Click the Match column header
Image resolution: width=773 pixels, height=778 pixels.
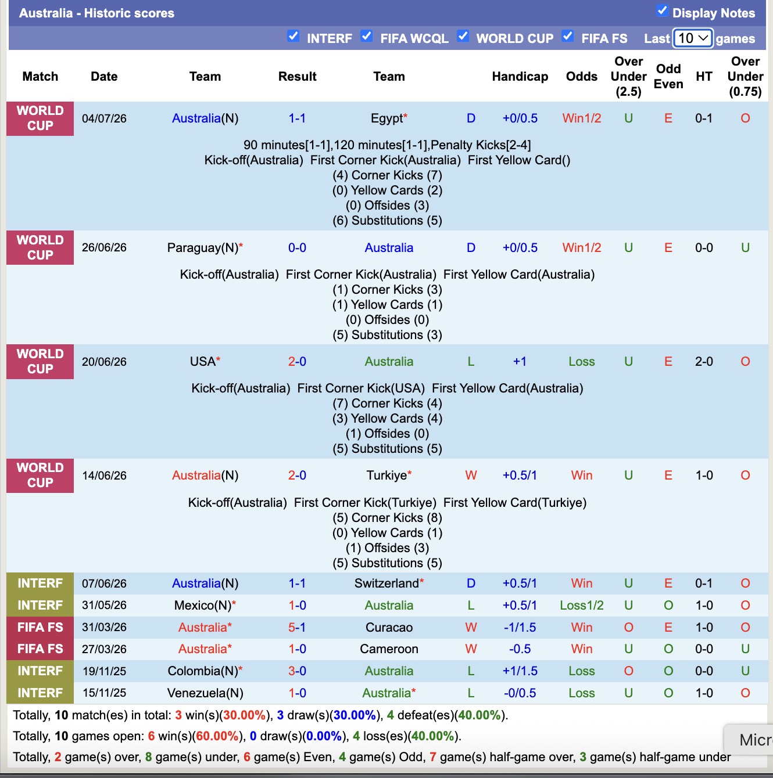(40, 77)
